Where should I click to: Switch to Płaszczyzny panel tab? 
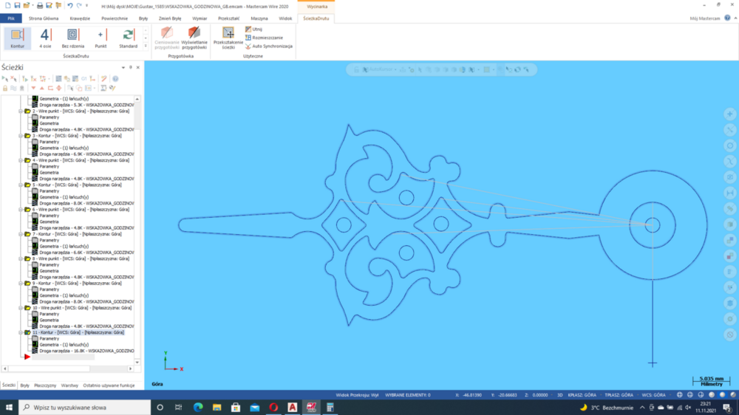point(45,385)
